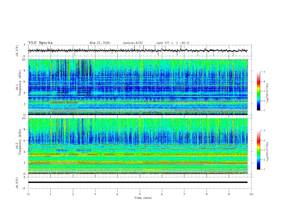Click the ch.1 PSD color bar
Screen dimensions: 283x218
click(258, 91)
